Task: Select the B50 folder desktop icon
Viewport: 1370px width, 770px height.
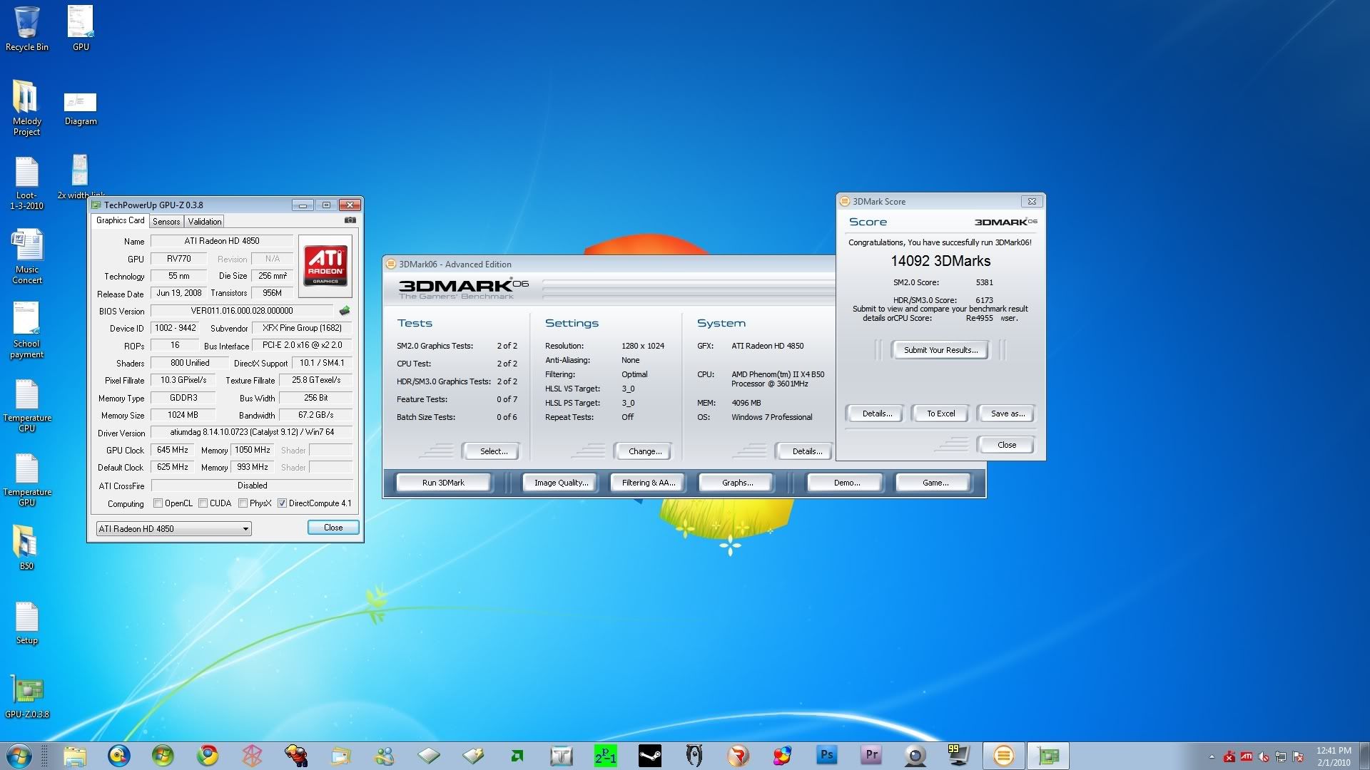Action: (x=26, y=547)
